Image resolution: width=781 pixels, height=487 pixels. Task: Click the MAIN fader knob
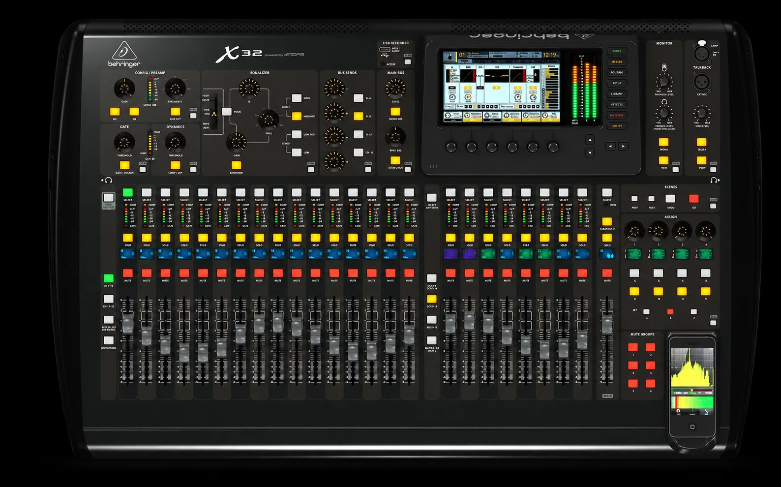(x=607, y=324)
